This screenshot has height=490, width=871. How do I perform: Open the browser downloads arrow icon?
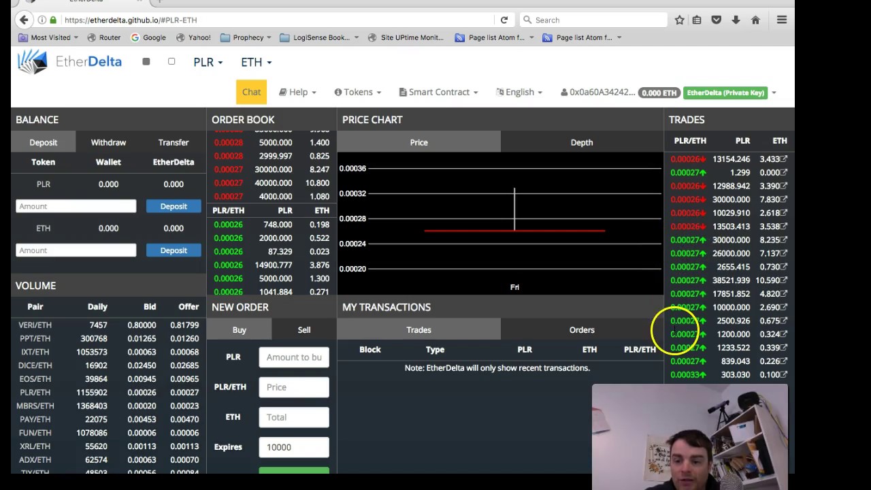coord(736,20)
